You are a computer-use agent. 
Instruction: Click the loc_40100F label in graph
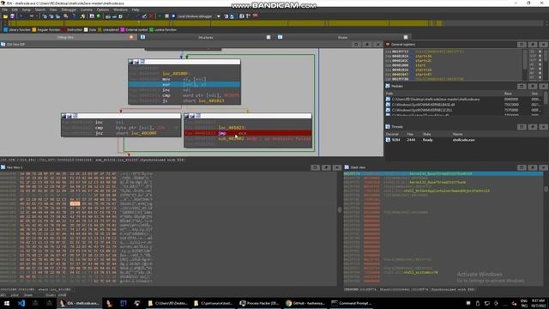pyautogui.click(x=177, y=74)
